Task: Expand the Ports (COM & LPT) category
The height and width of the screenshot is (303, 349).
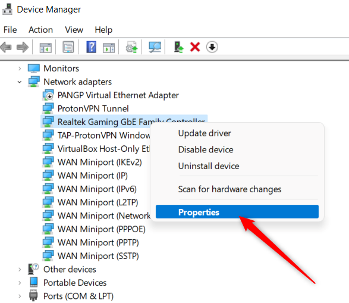Action: 20,296
